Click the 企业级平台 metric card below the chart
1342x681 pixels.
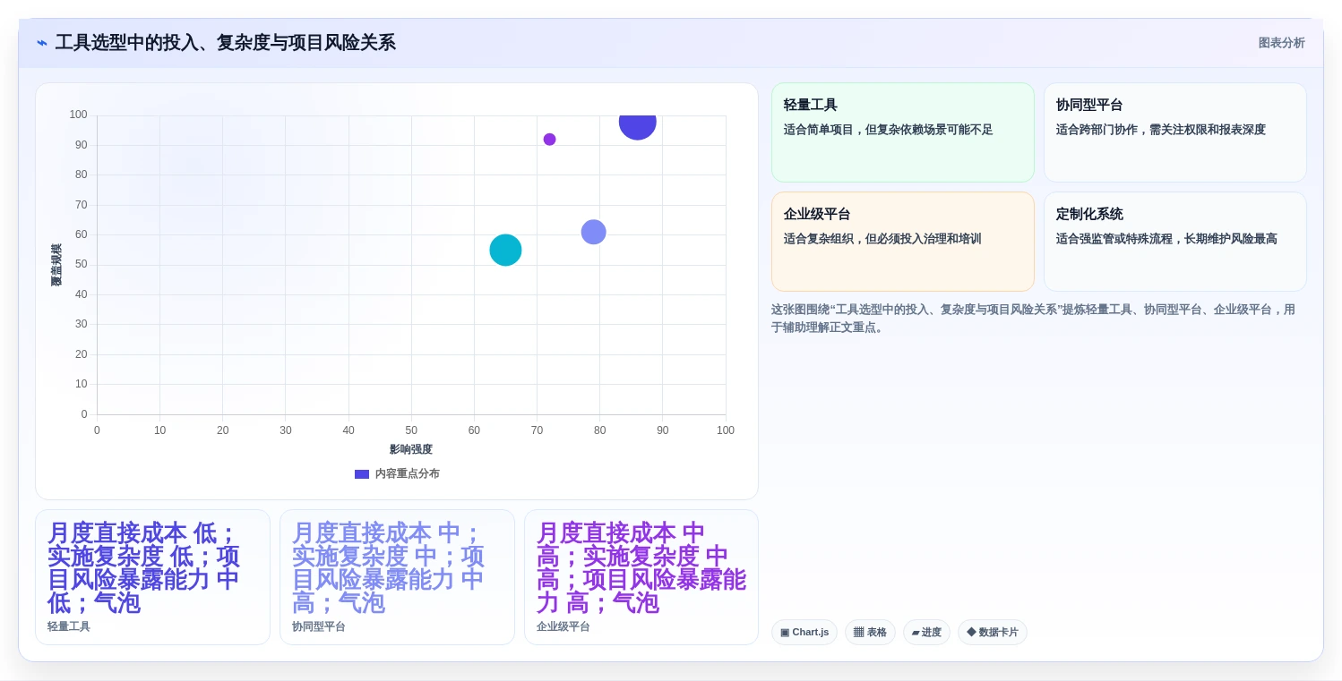[x=641, y=577]
